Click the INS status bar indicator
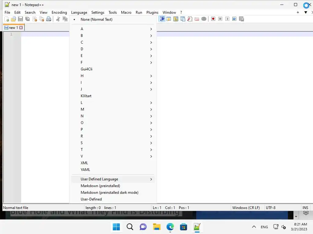 pos(305,208)
